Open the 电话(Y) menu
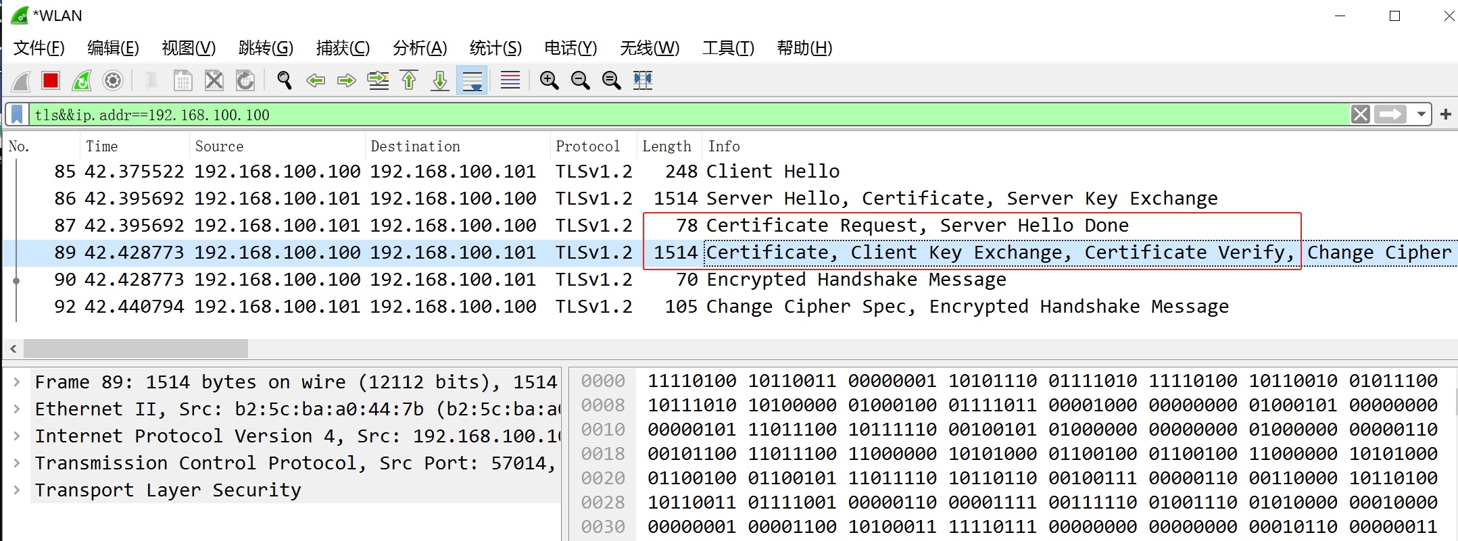 (570, 48)
